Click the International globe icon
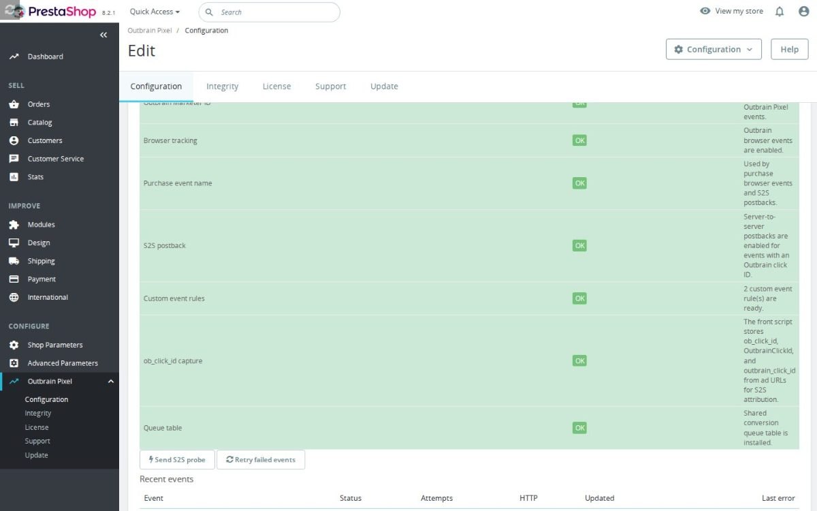 pyautogui.click(x=14, y=297)
